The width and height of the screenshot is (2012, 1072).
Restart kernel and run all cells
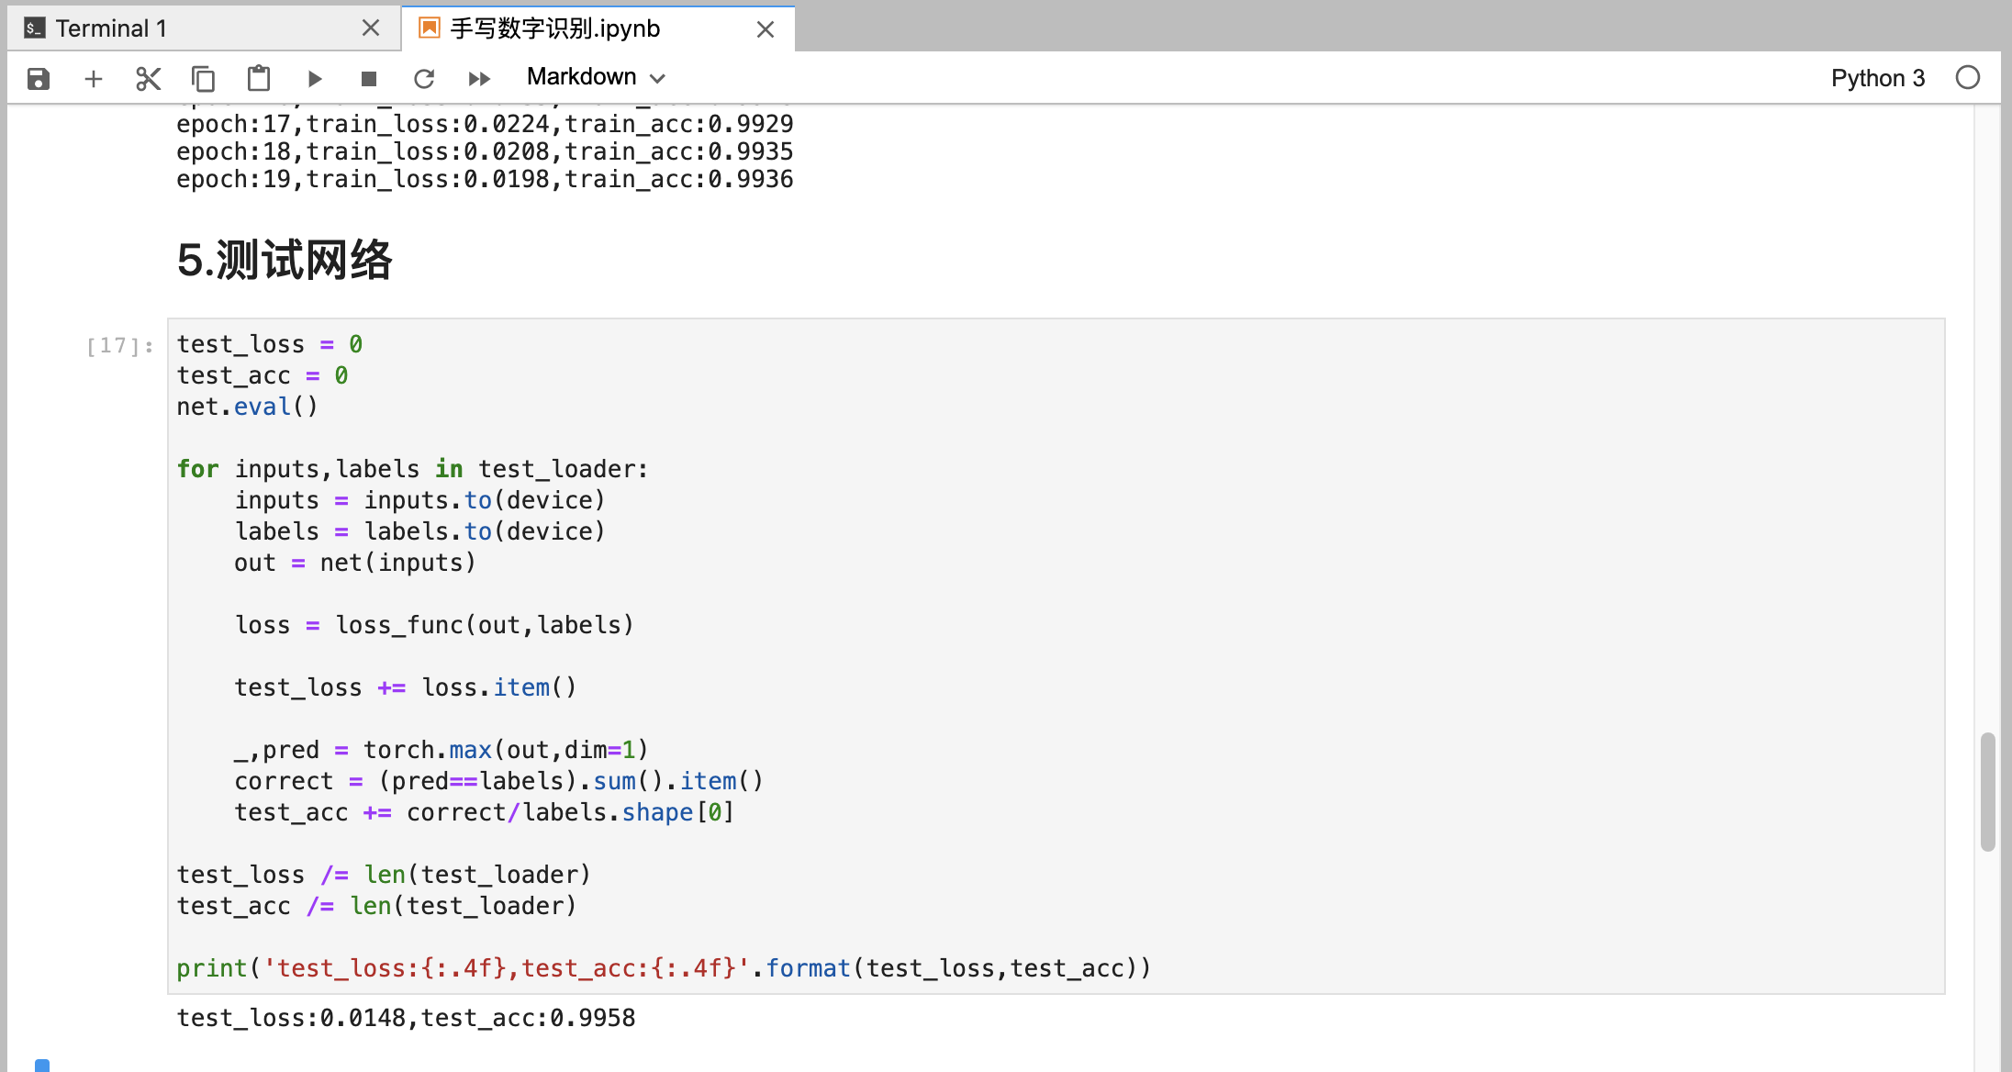point(479,79)
